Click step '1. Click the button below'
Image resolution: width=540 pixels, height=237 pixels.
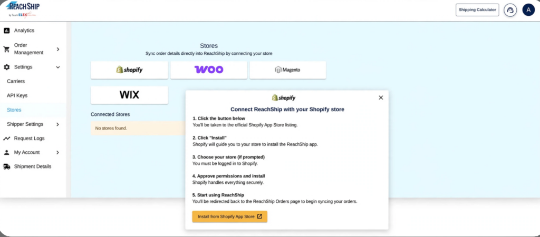(x=219, y=118)
